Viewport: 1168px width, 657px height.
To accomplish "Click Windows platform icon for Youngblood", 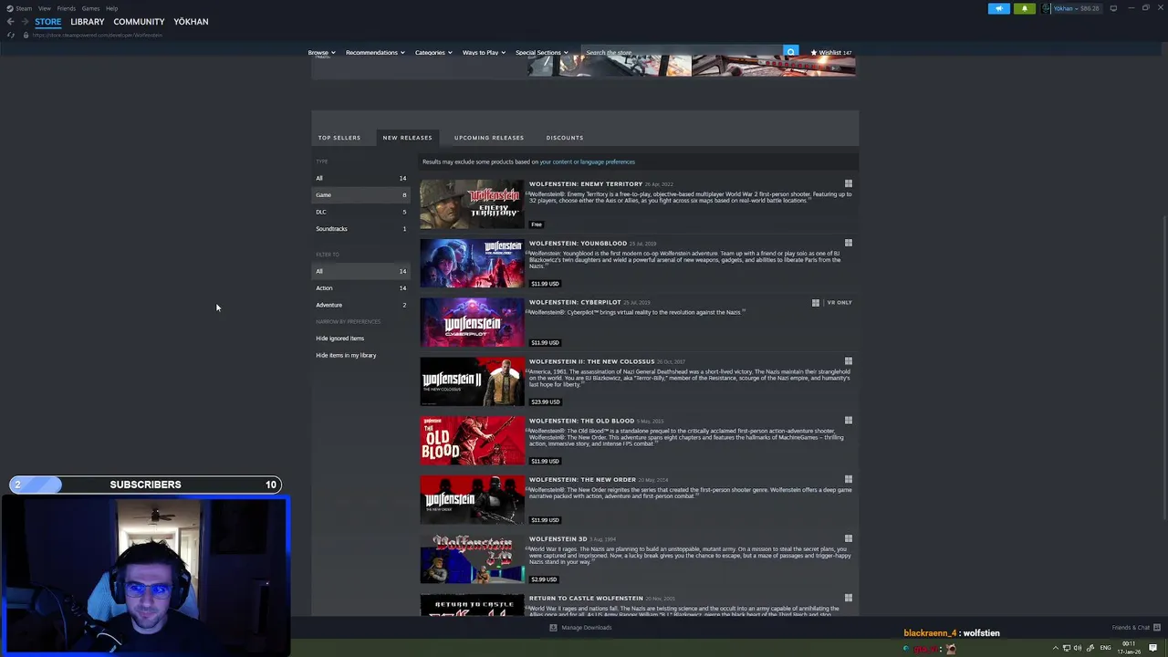I will [849, 243].
